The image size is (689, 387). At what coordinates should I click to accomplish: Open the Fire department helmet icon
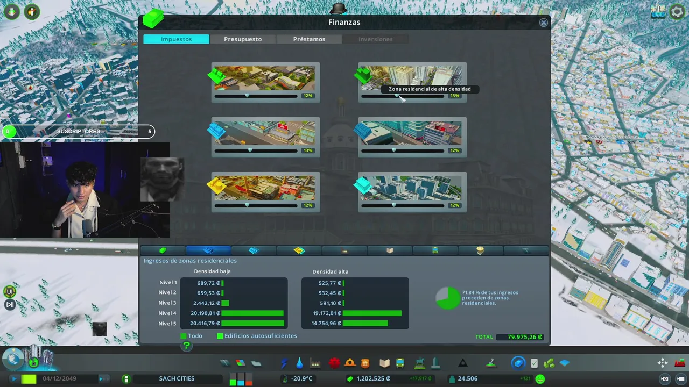pos(350,363)
